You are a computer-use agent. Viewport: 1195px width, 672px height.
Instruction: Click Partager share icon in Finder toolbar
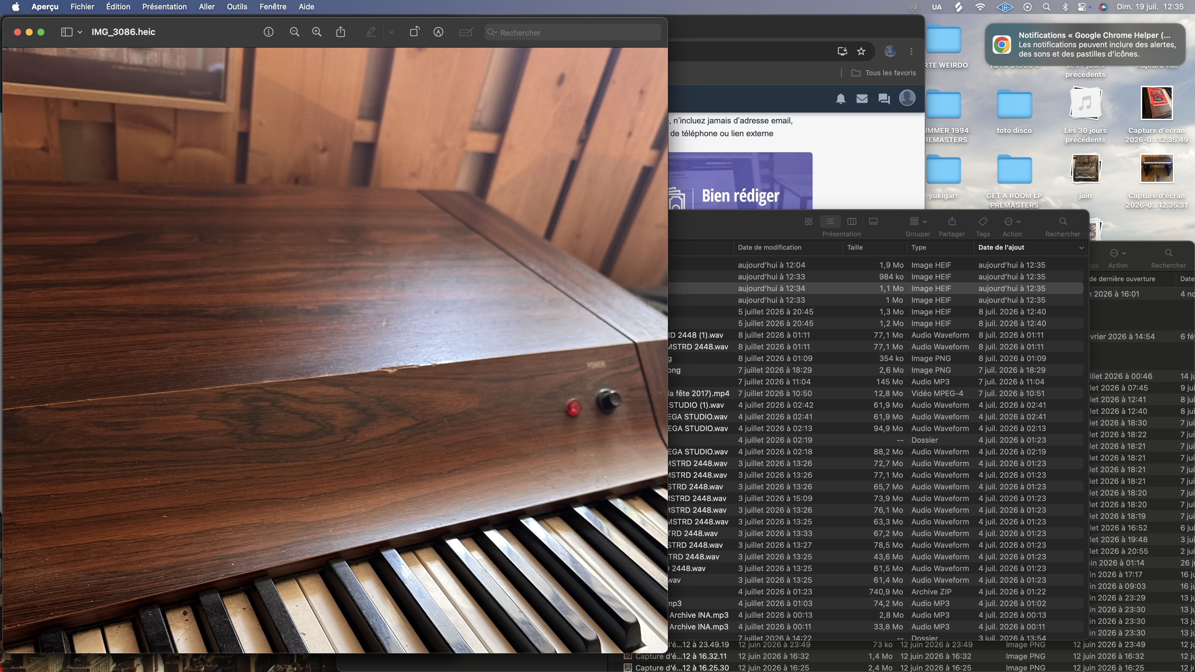(952, 221)
